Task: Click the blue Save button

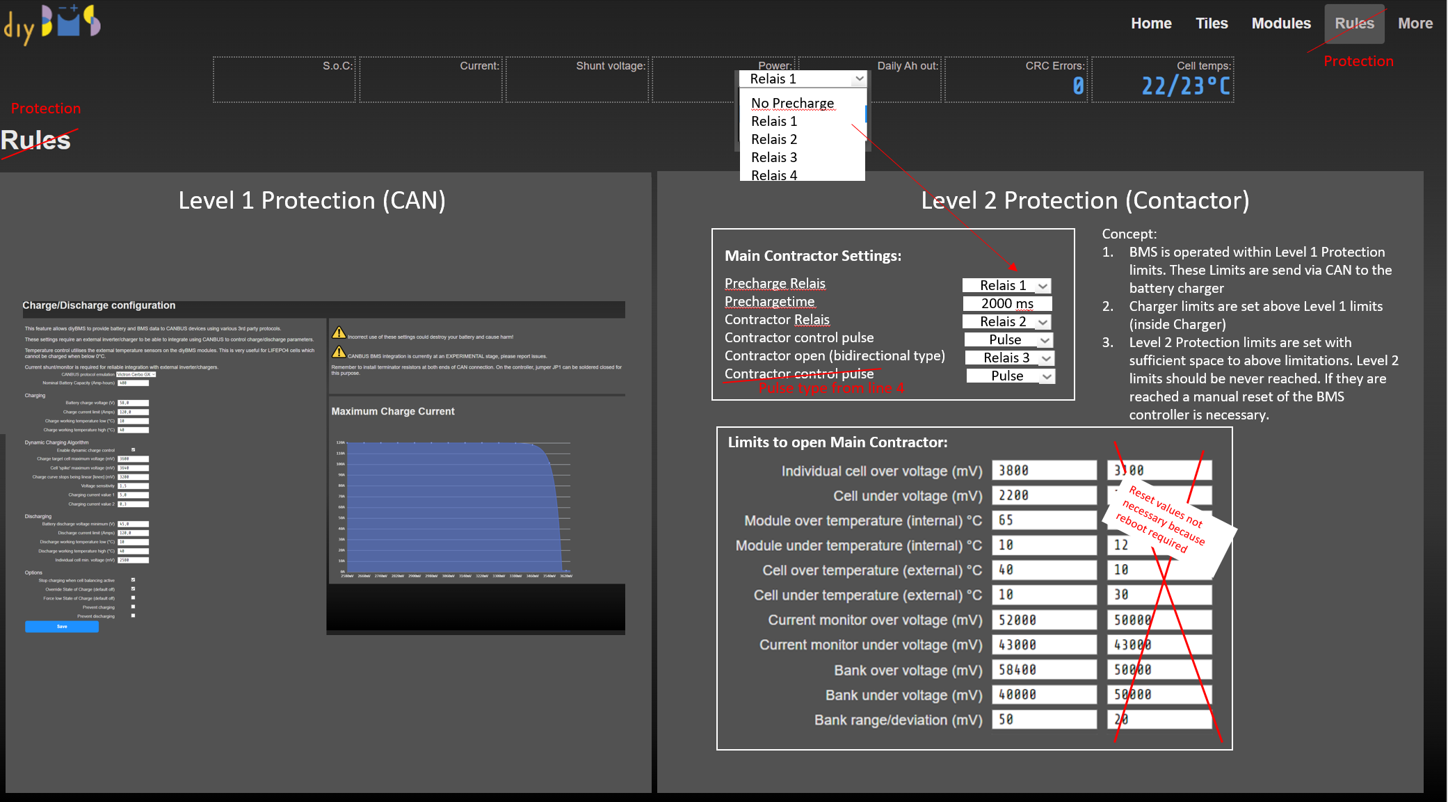Action: point(61,627)
